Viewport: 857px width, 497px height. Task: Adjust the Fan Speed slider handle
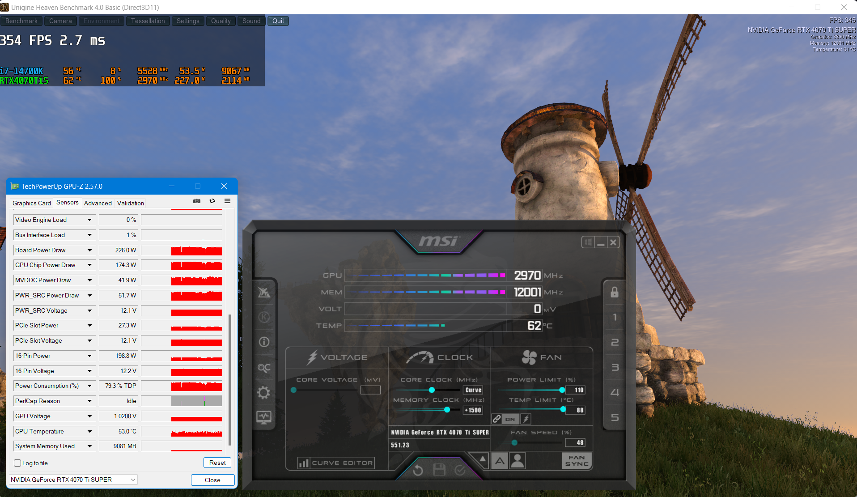point(514,443)
